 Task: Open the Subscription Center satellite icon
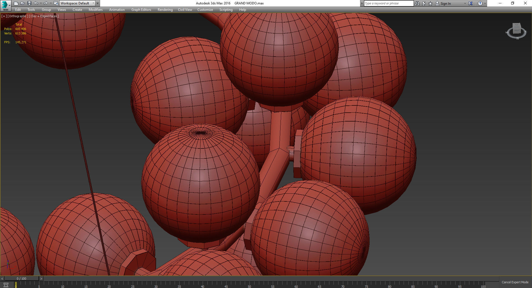[x=424, y=3]
